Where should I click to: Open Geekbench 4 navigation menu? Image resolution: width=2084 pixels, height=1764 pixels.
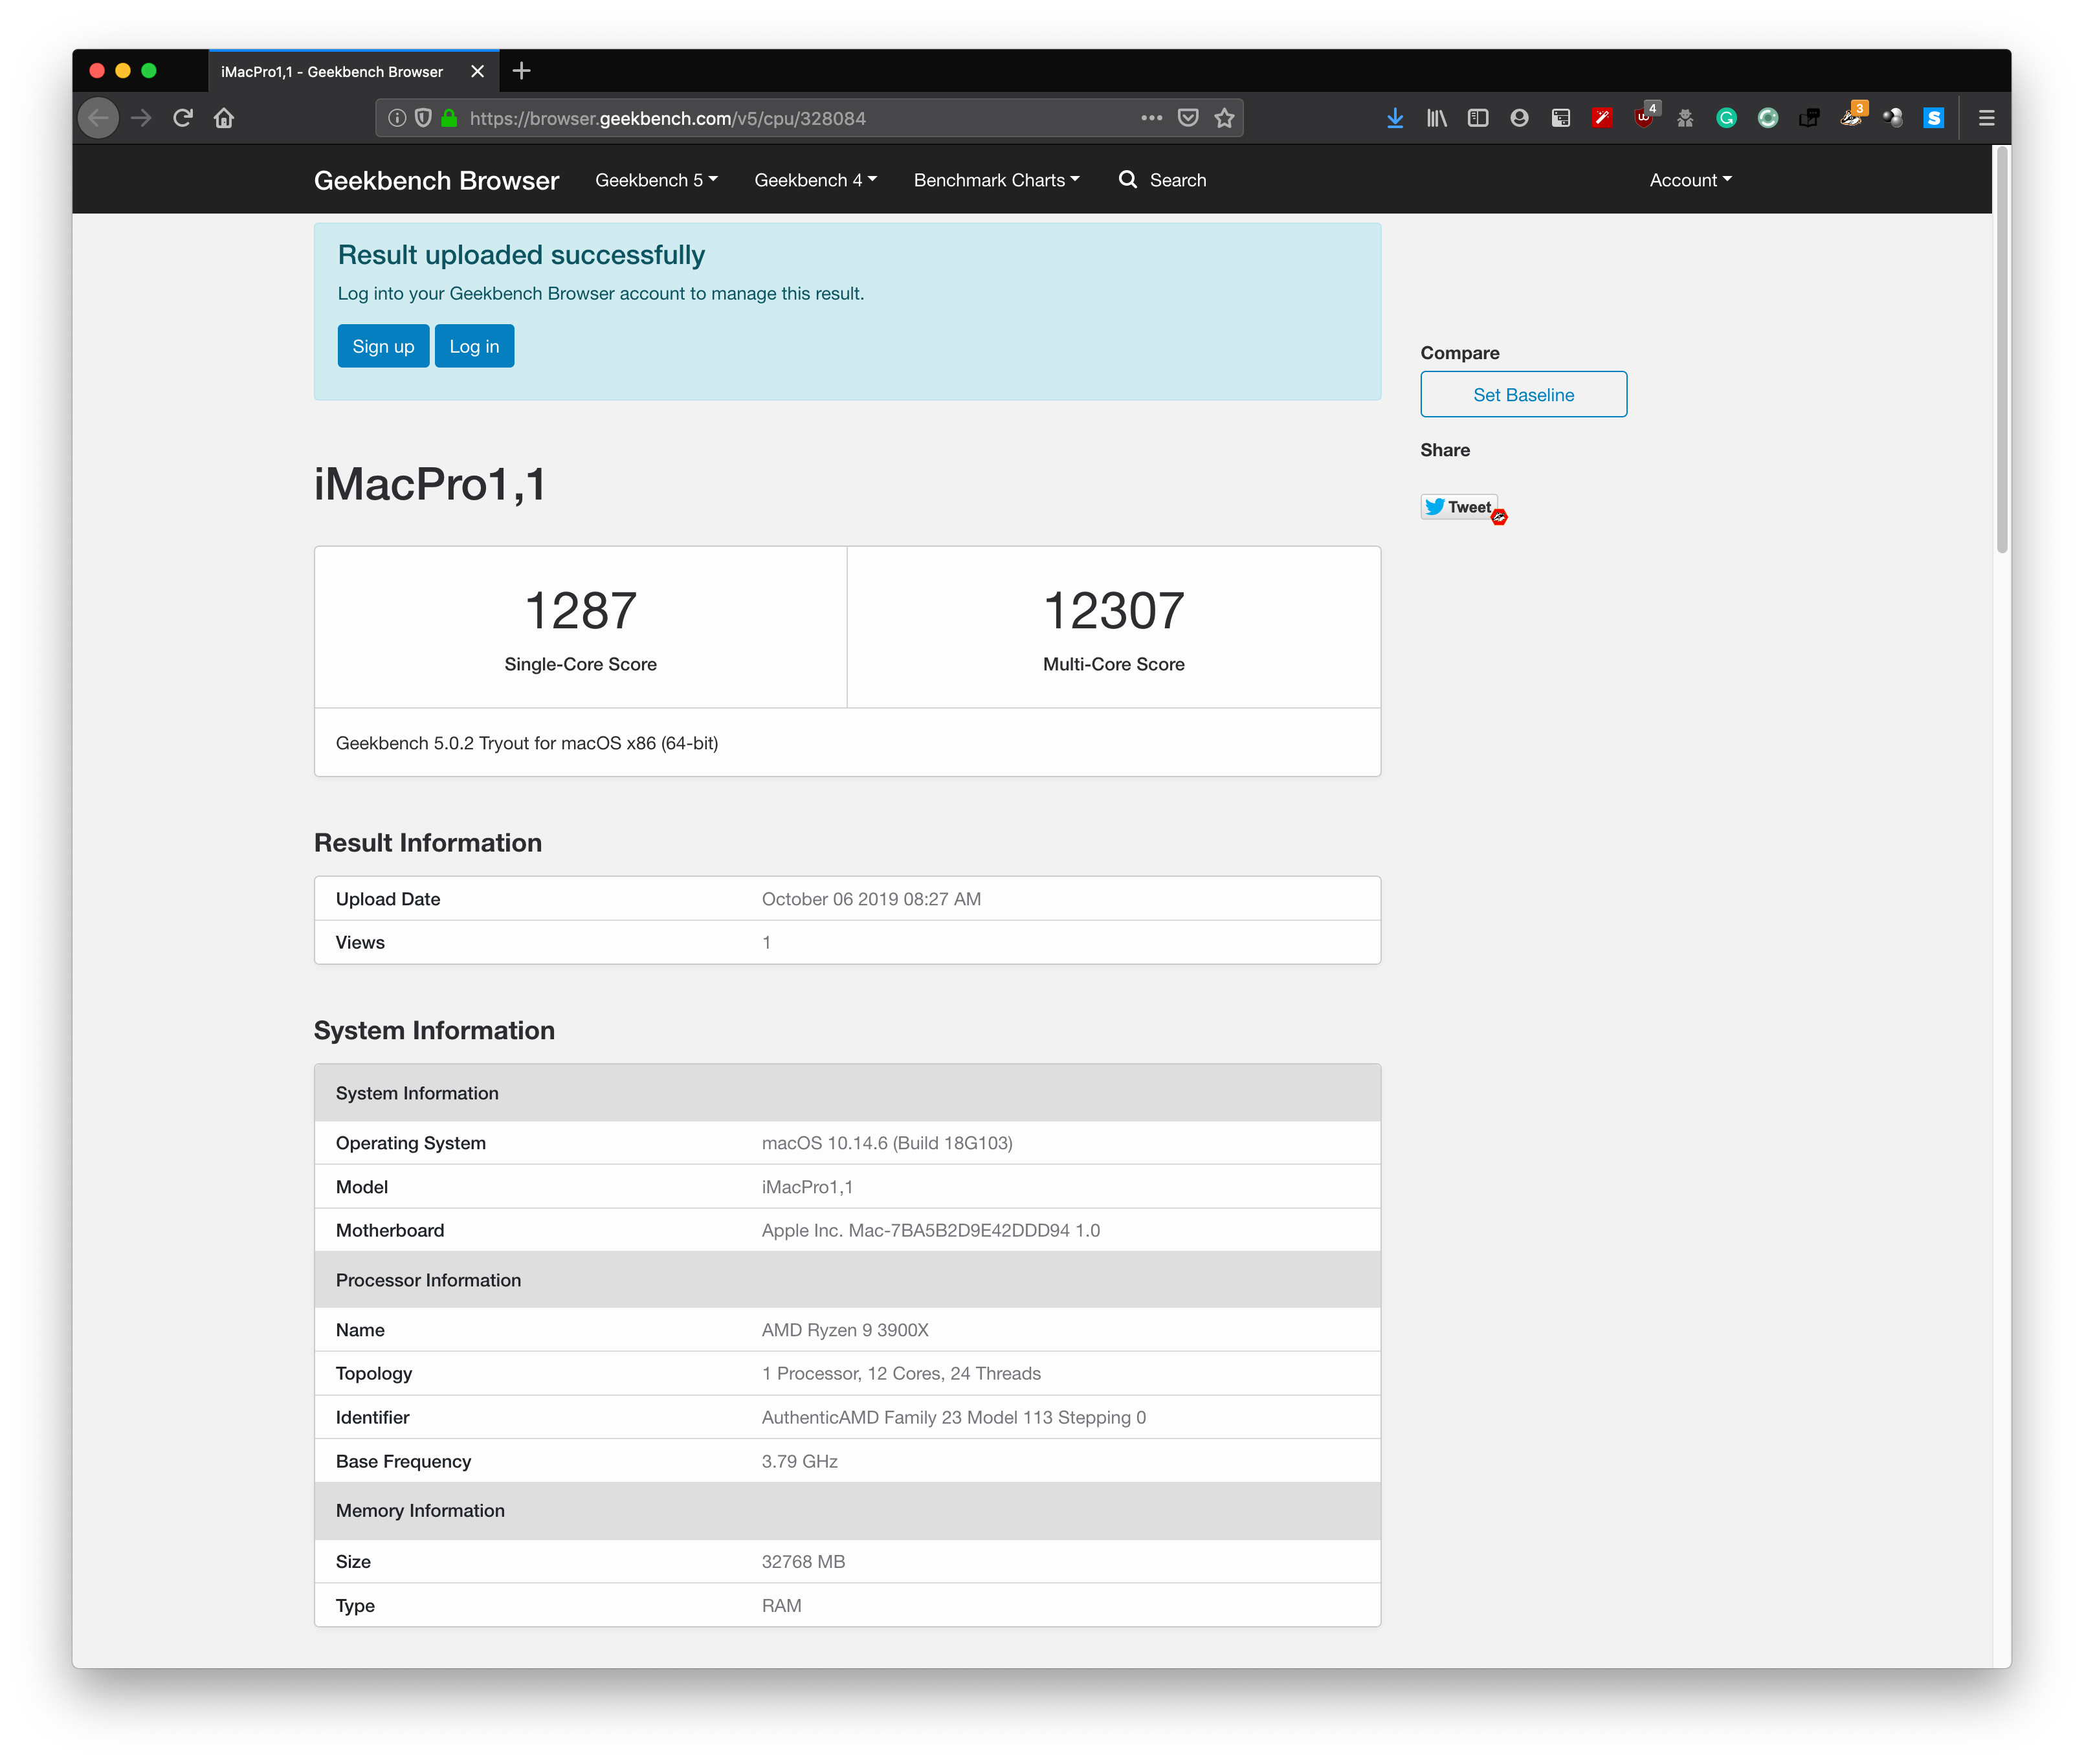pyautogui.click(x=815, y=180)
